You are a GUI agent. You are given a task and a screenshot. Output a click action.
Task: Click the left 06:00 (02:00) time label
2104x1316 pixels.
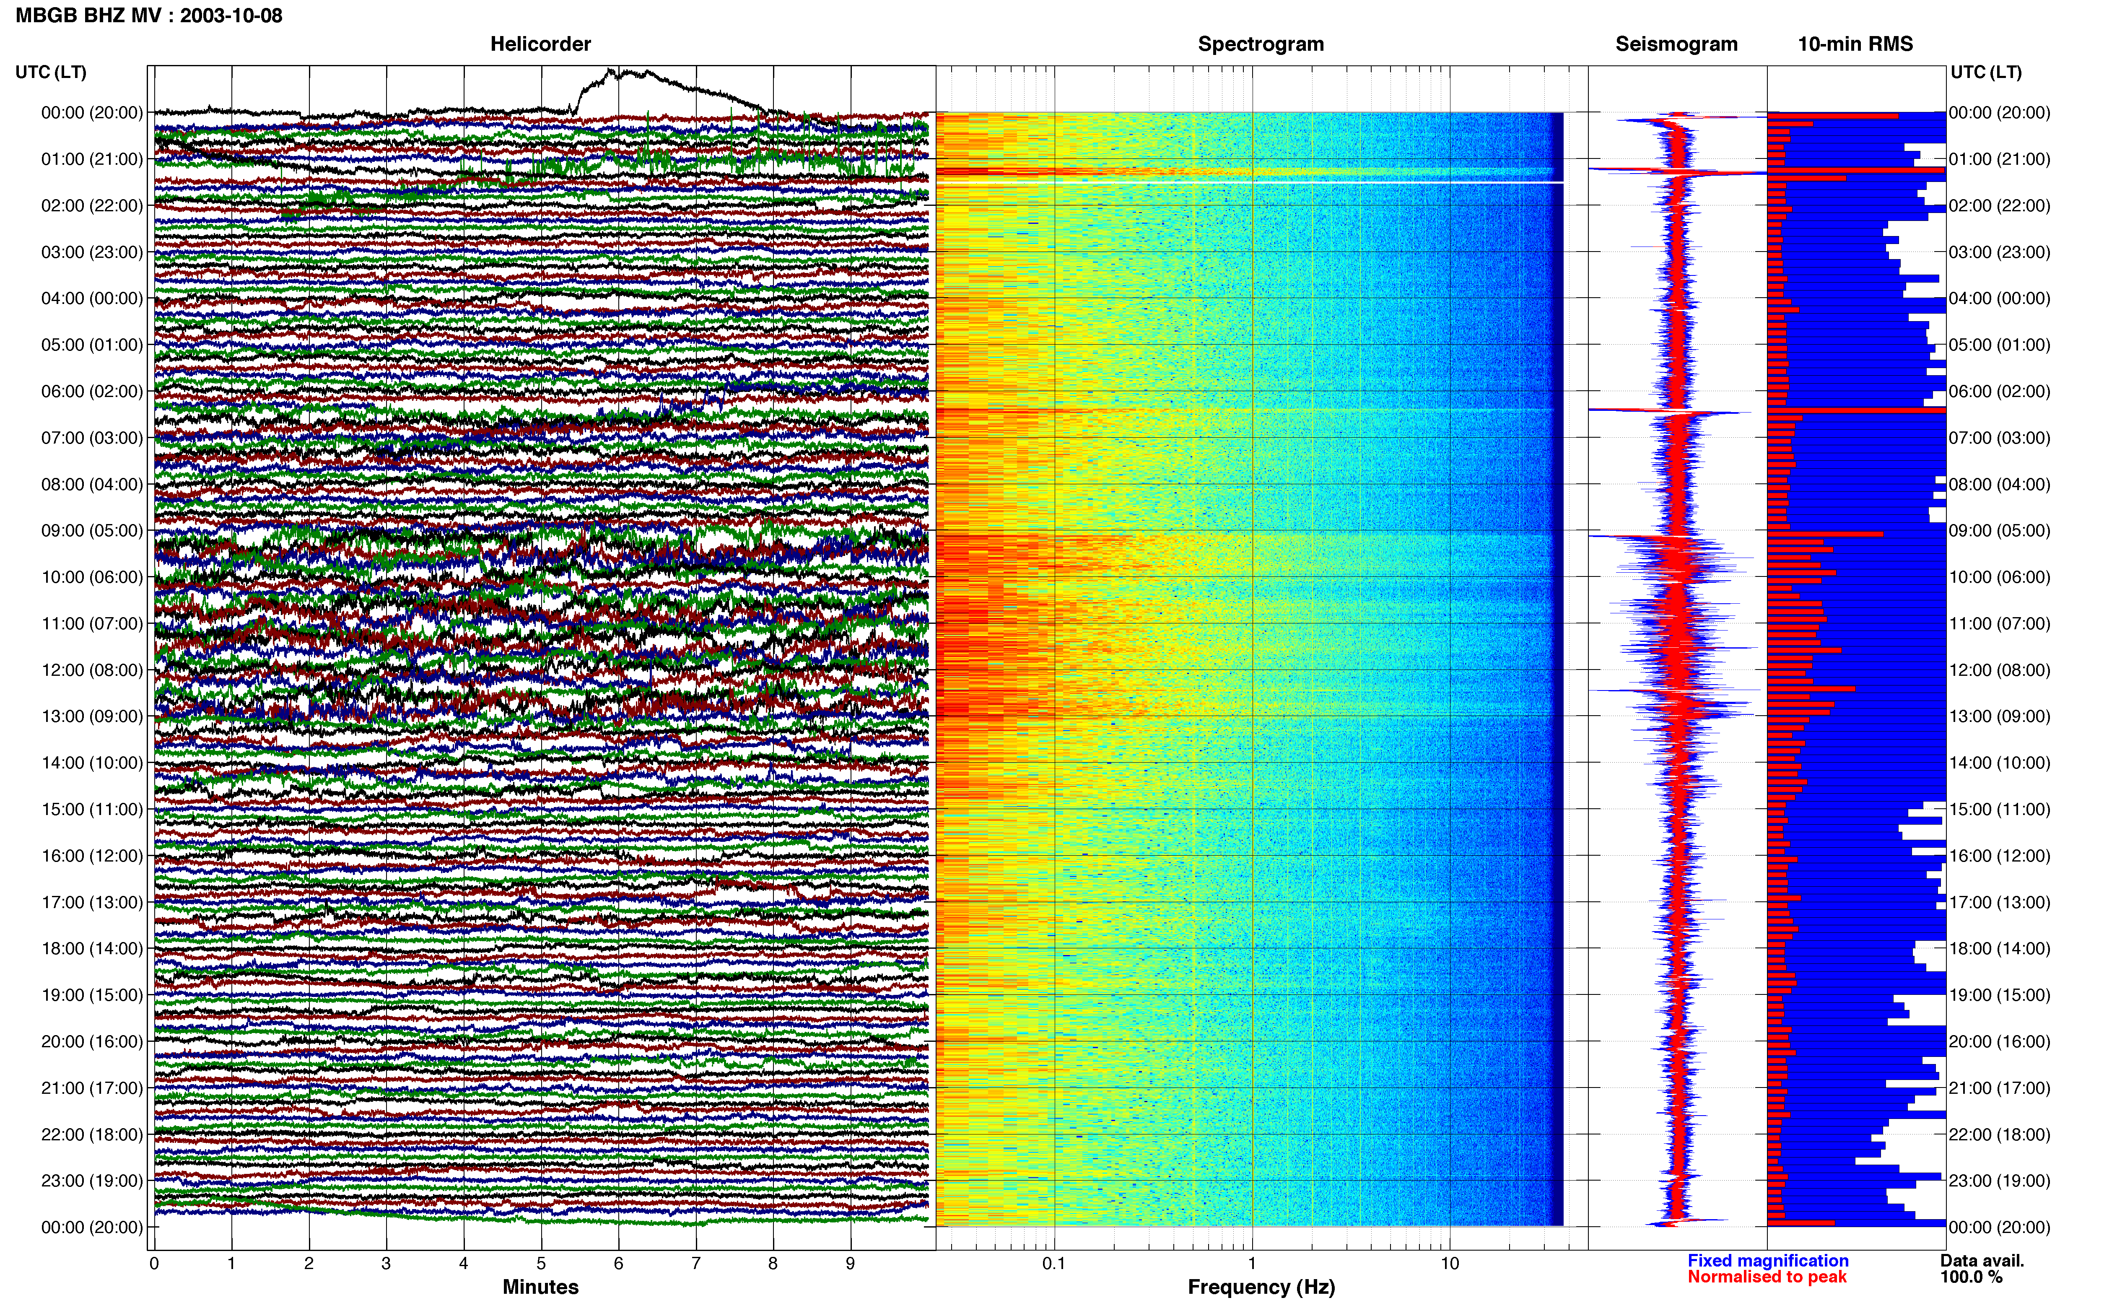tap(92, 392)
